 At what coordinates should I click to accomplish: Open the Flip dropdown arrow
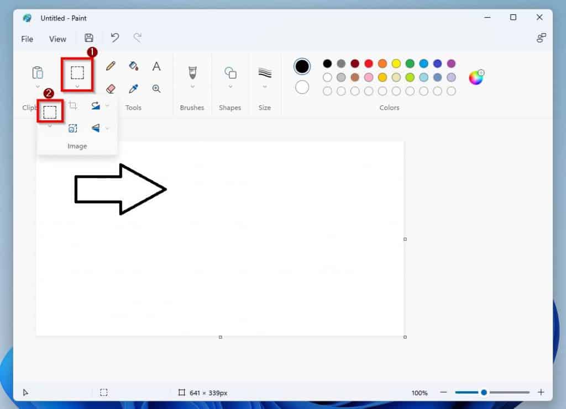(x=107, y=128)
